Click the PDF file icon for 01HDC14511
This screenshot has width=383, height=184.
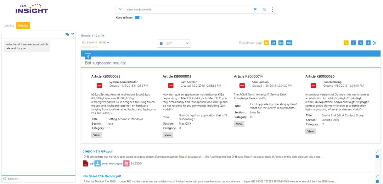click(x=85, y=163)
